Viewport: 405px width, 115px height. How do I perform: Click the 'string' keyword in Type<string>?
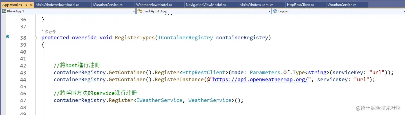[317, 73]
